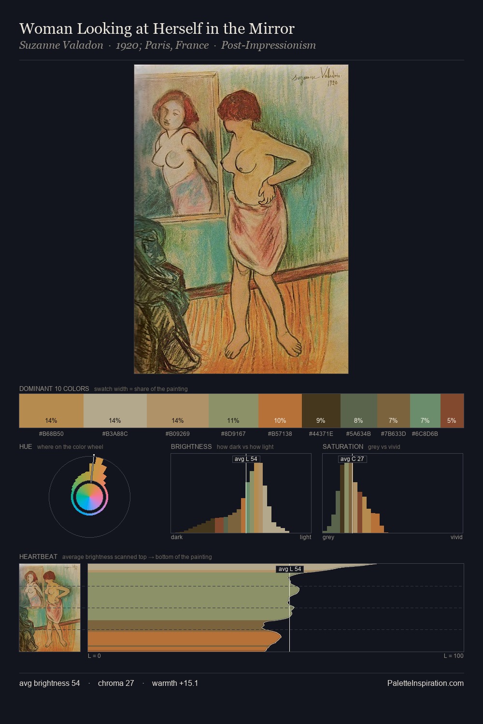483x724 pixels.
Task: Click the footer text 'chroma 27'
Action: (x=116, y=683)
